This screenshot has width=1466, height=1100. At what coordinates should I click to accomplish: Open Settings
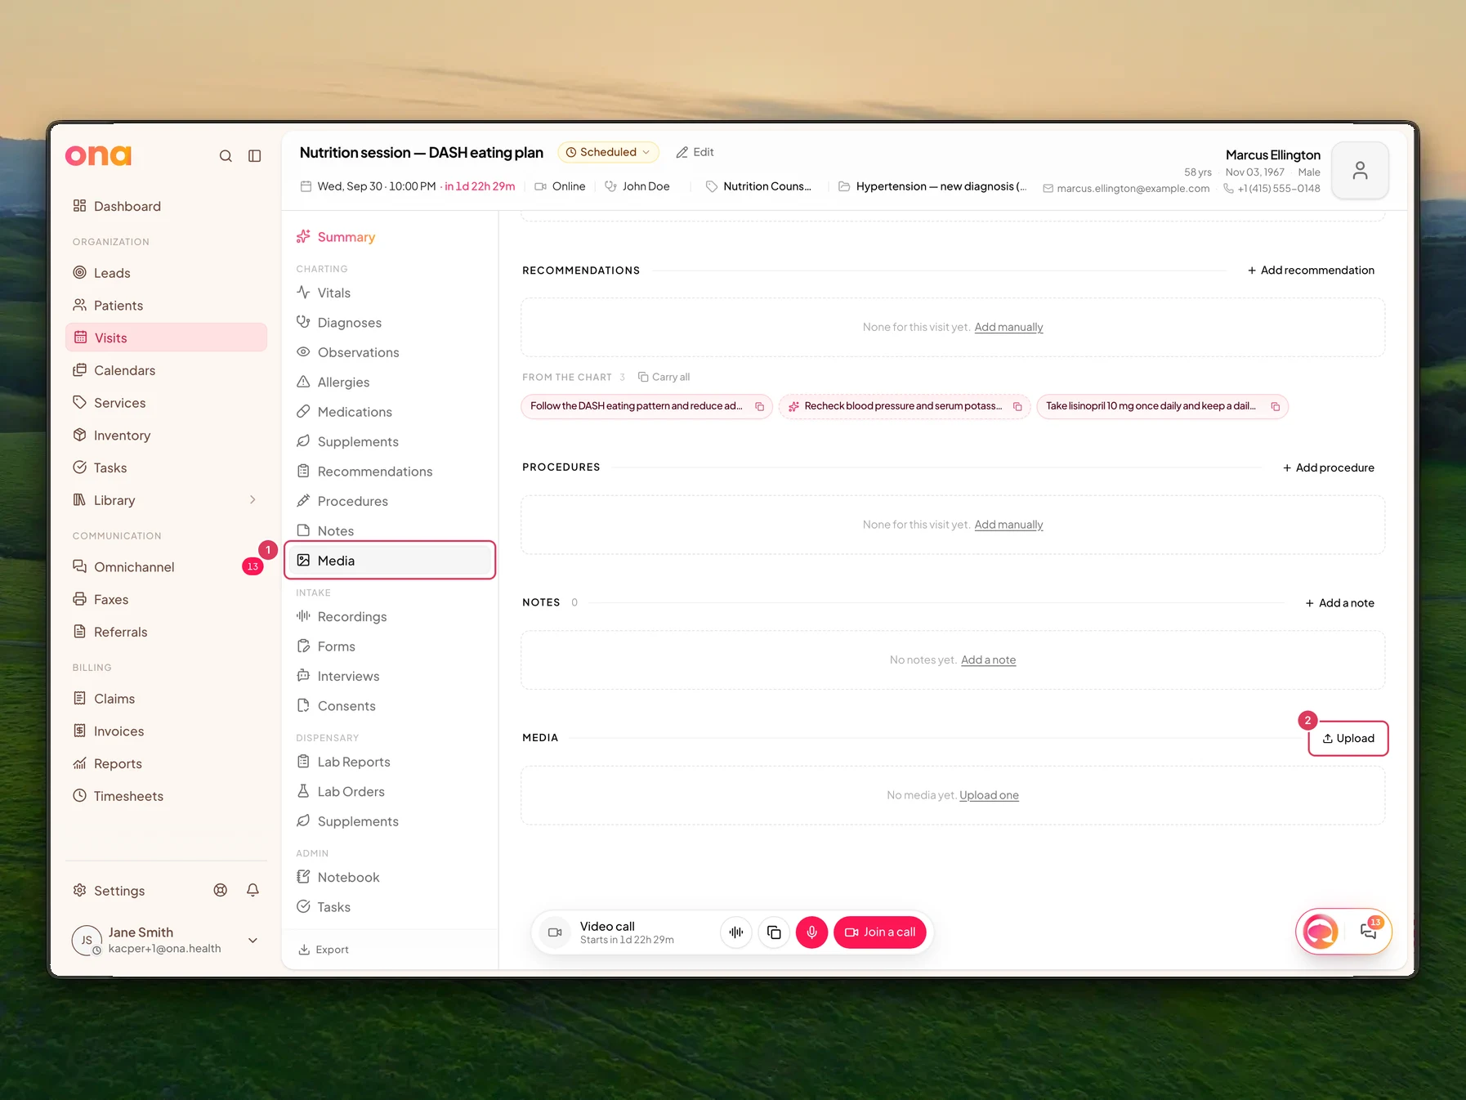pyautogui.click(x=110, y=891)
